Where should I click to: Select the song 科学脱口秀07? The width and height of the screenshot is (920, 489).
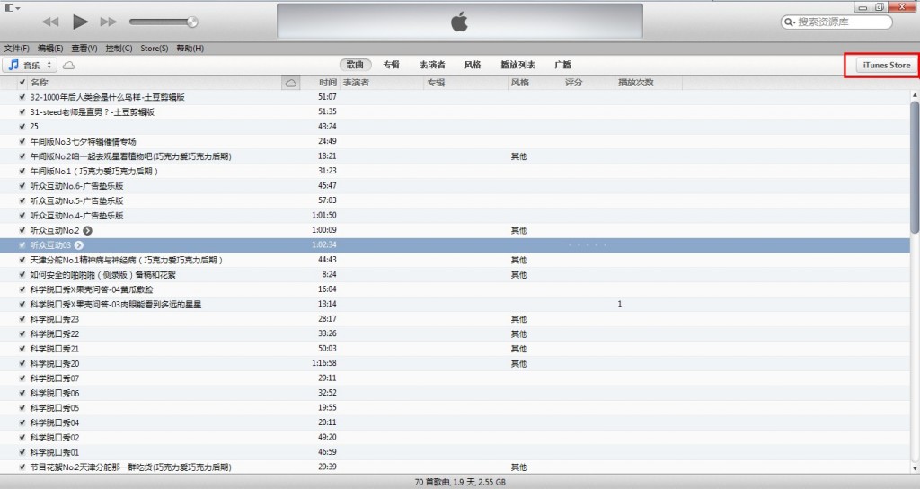55,378
